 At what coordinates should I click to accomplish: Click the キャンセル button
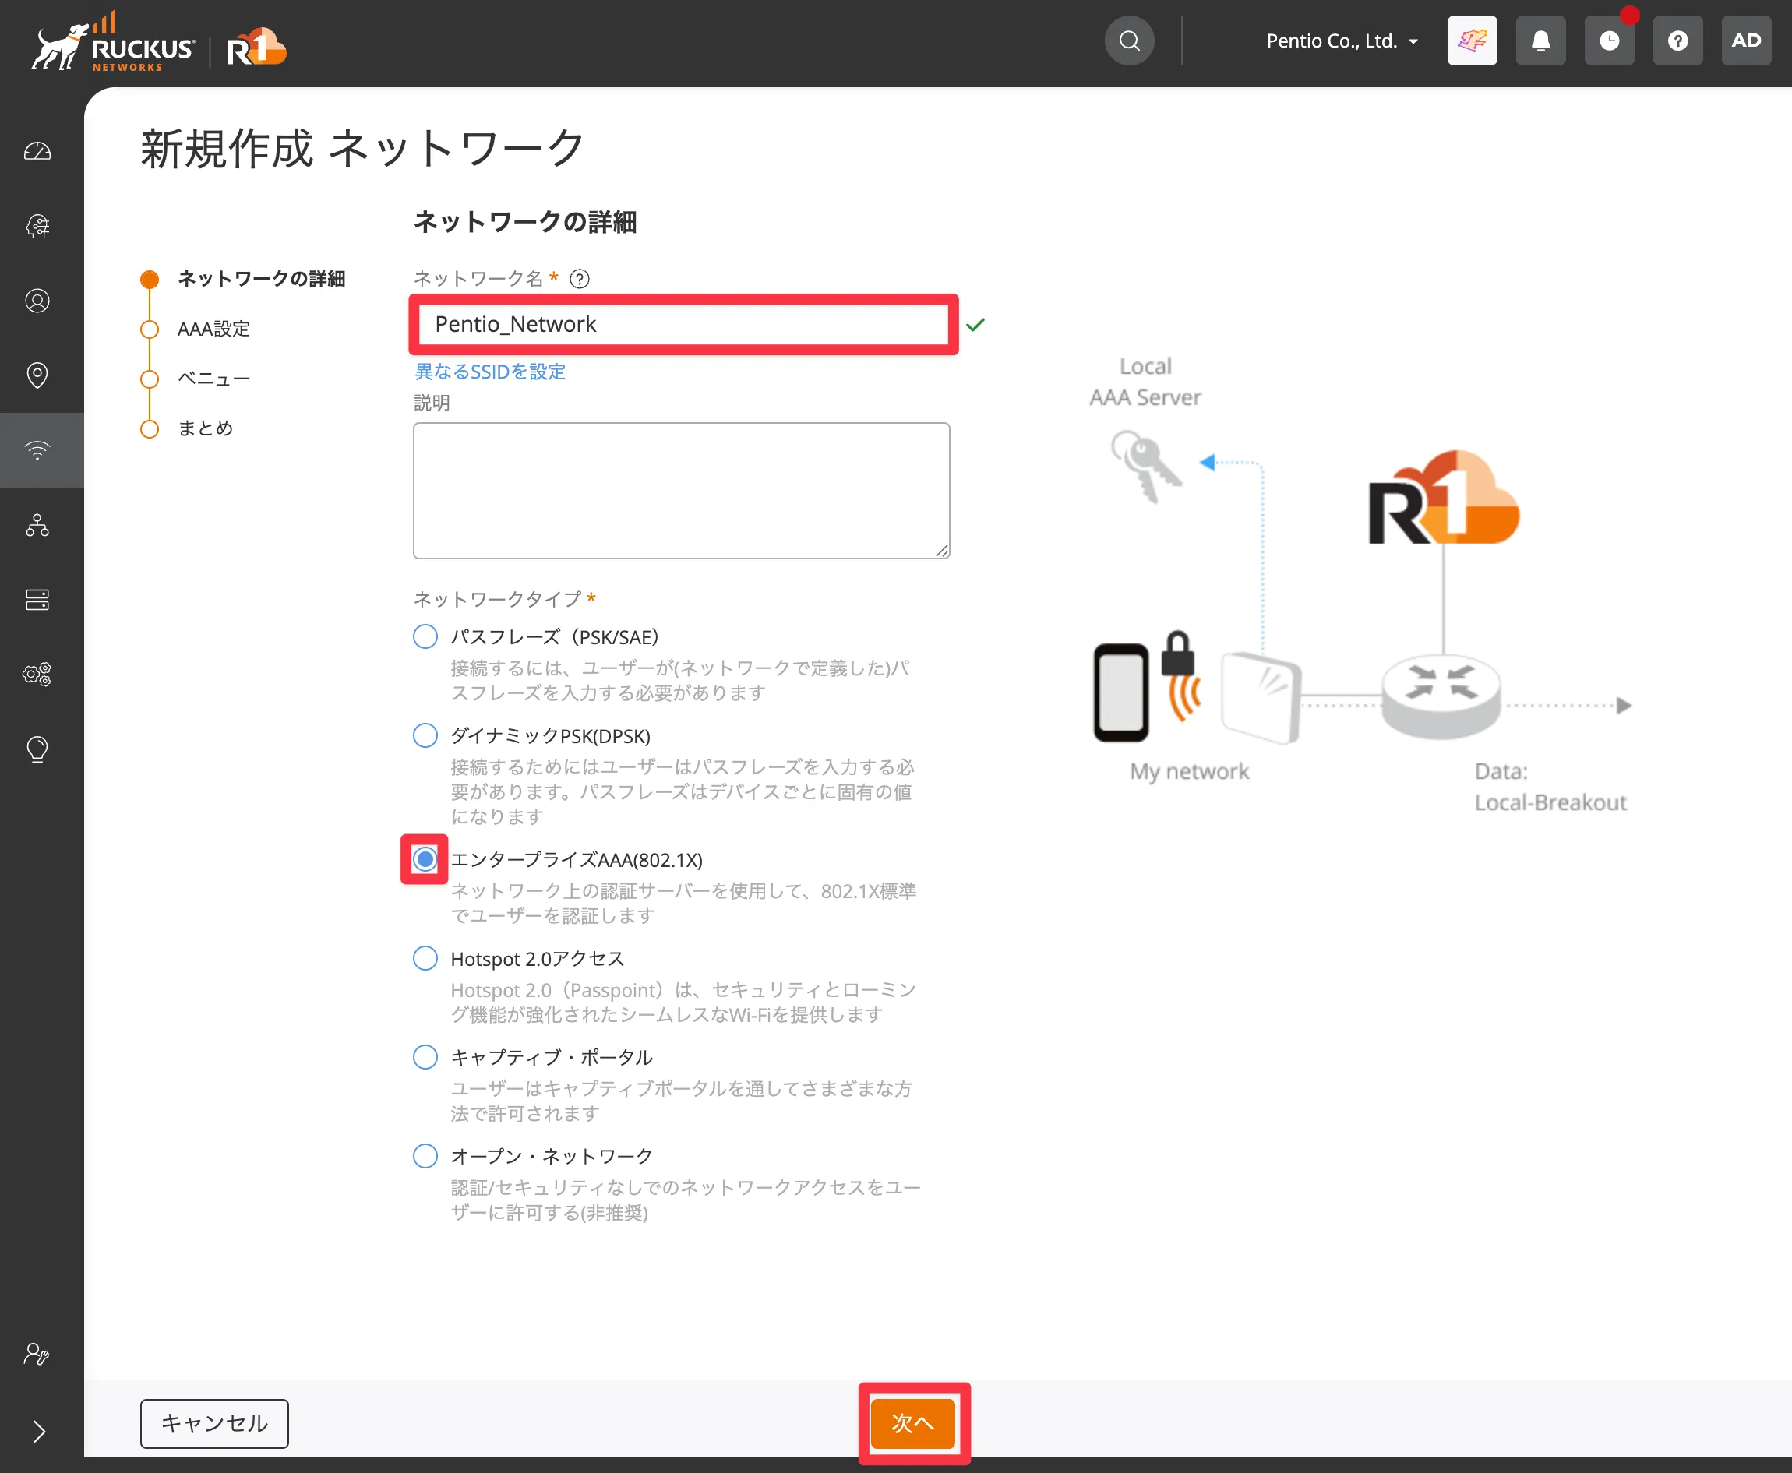215,1424
